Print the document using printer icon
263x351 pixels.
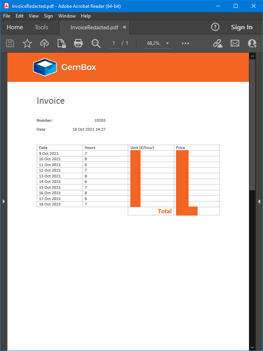[78, 43]
